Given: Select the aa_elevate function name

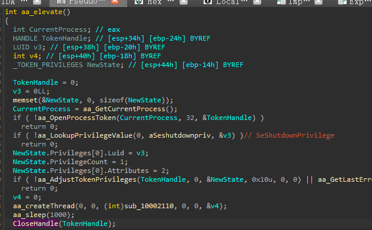Looking at the screenshot, I should tap(42, 12).
